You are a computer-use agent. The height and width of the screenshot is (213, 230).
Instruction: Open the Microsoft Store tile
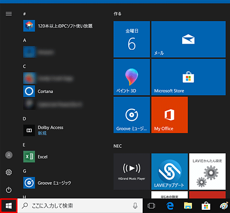click(189, 77)
